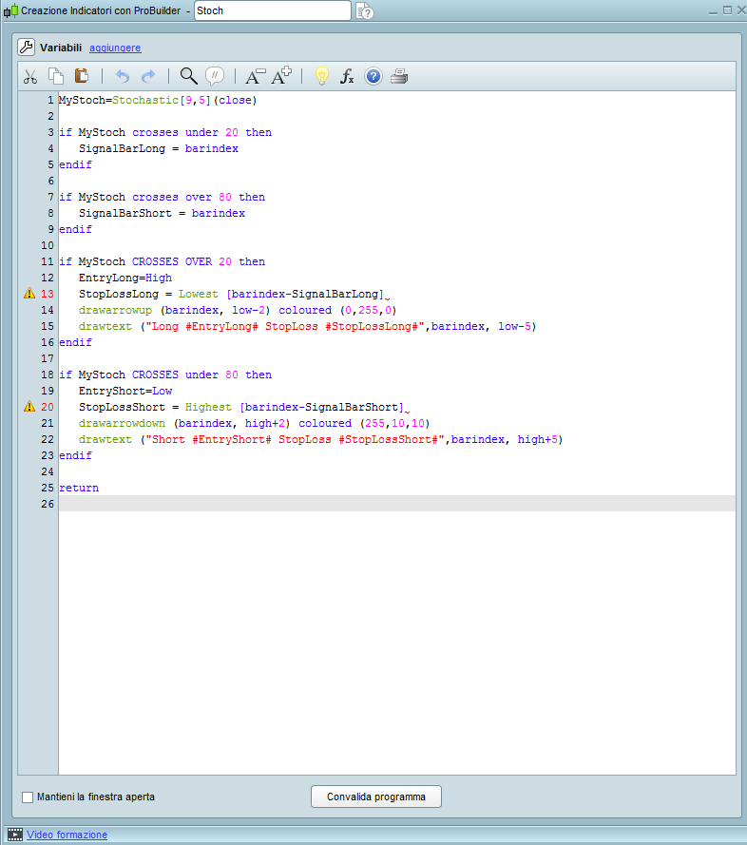Click the indicator name field 'Stoch'
Image resolution: width=747 pixels, height=845 pixels.
tap(272, 10)
